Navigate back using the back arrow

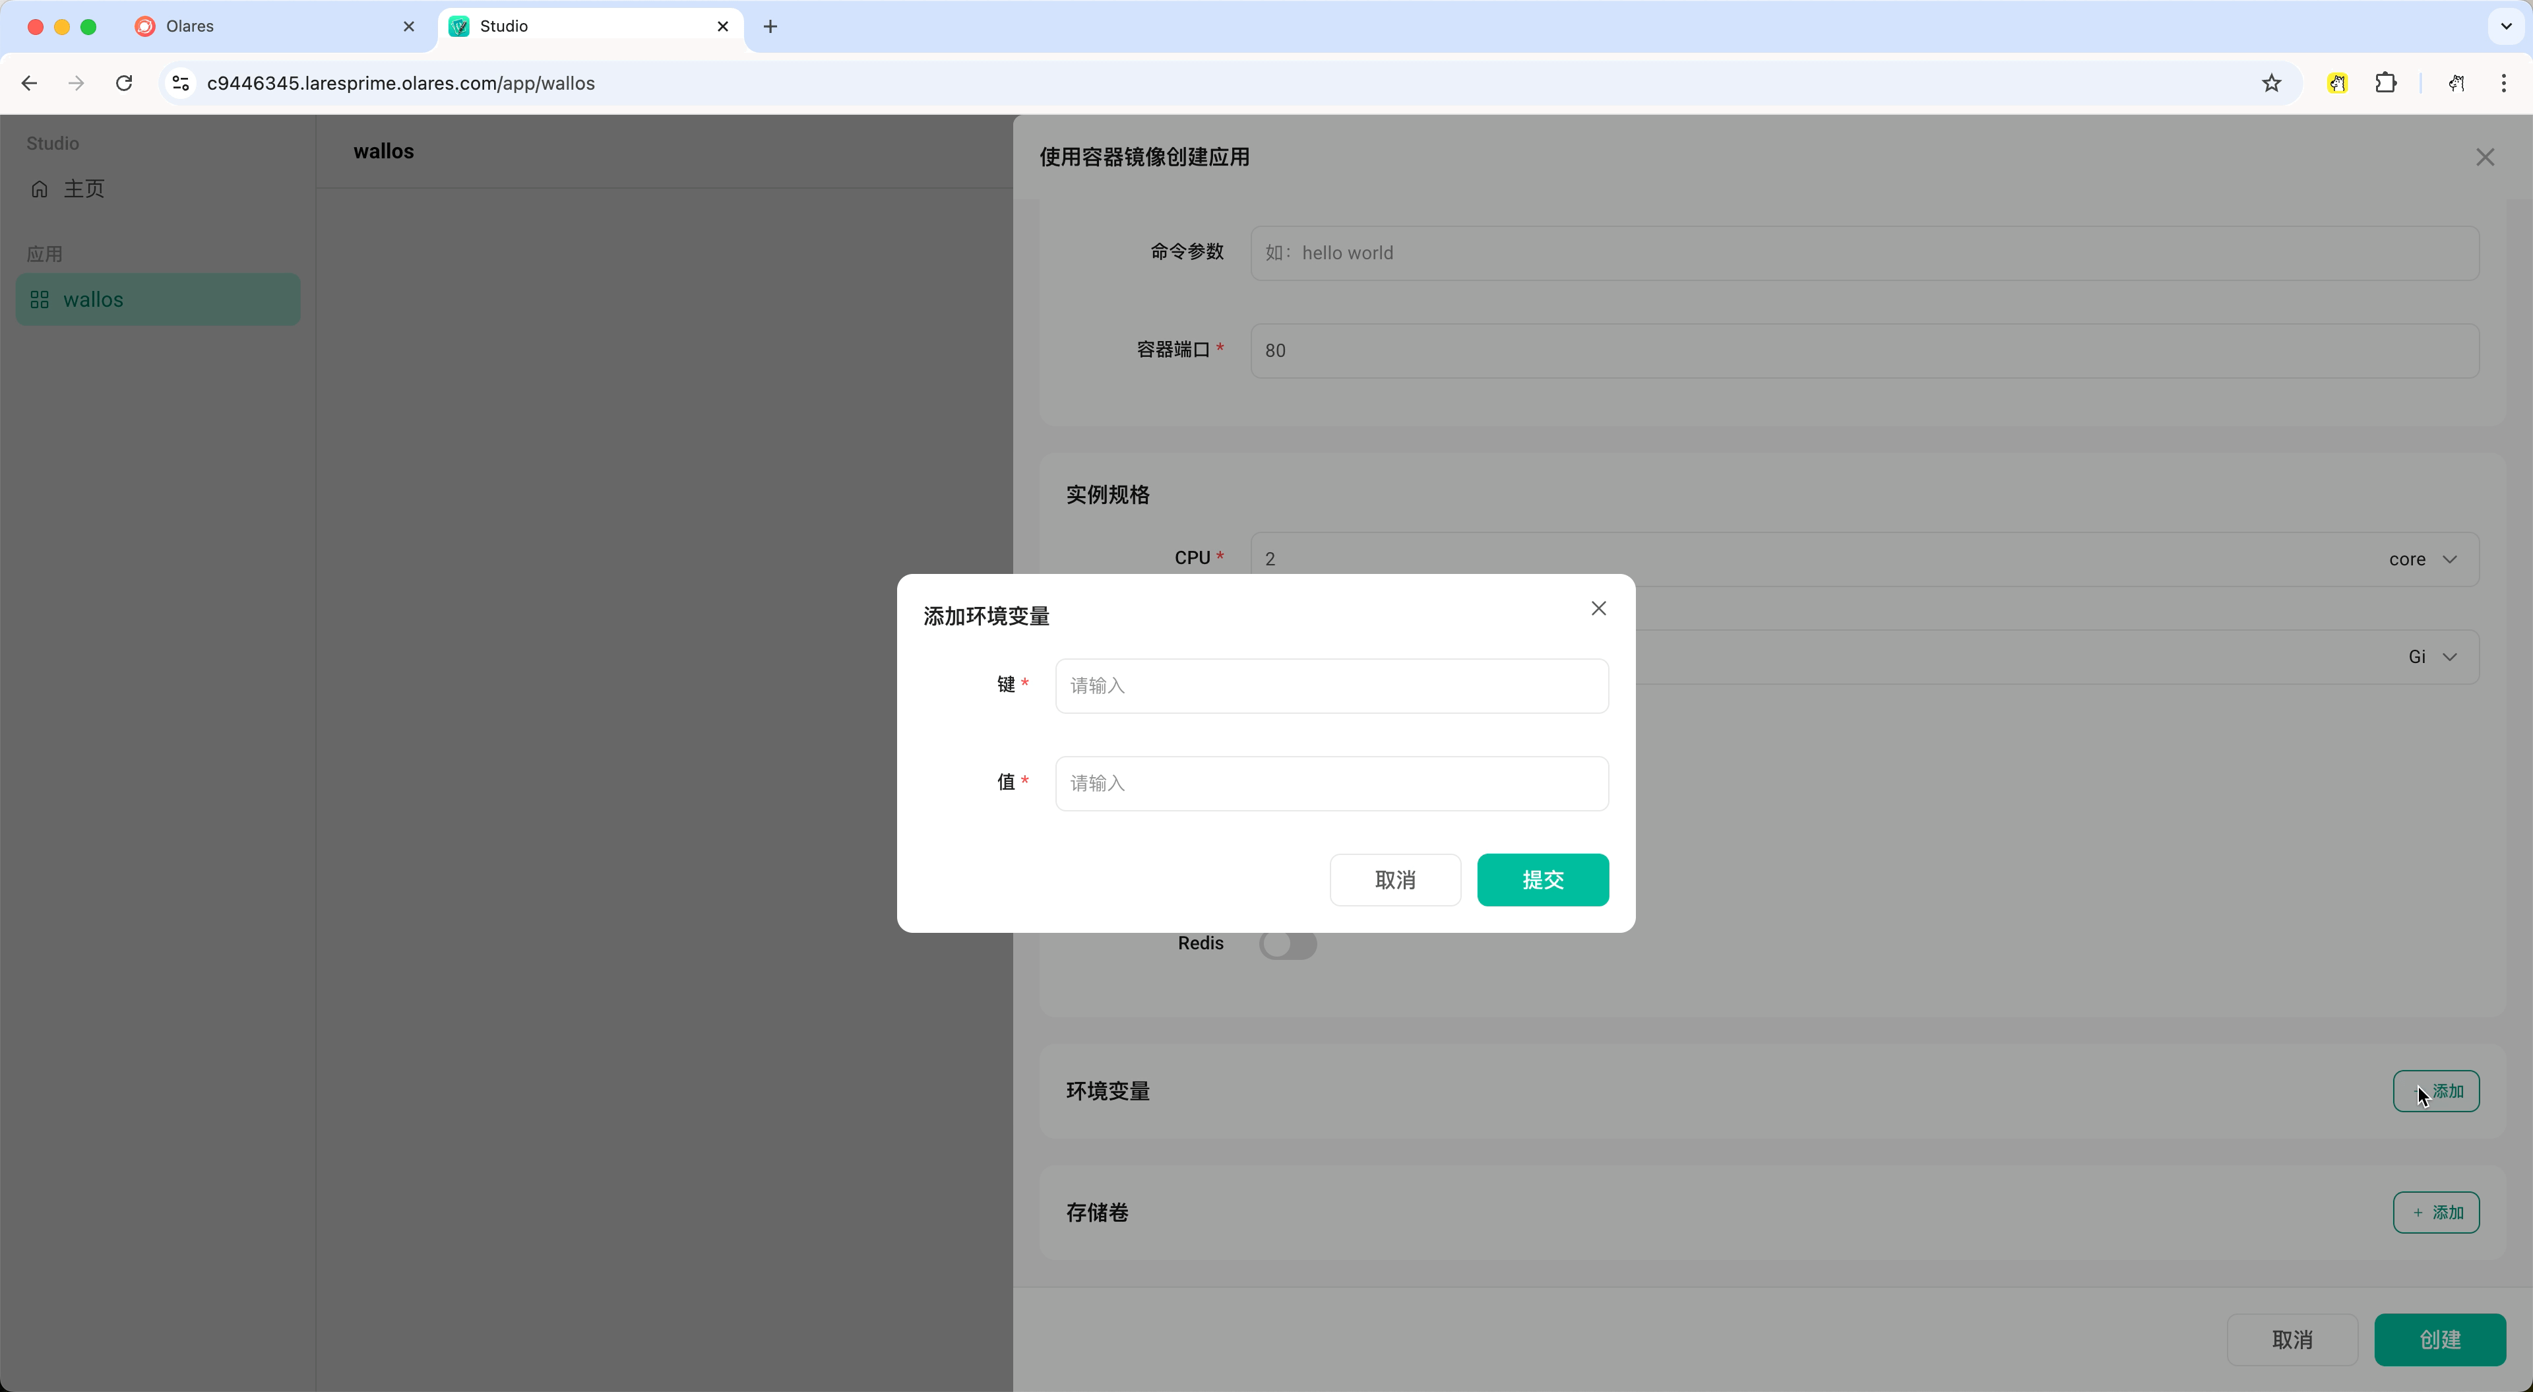28,84
